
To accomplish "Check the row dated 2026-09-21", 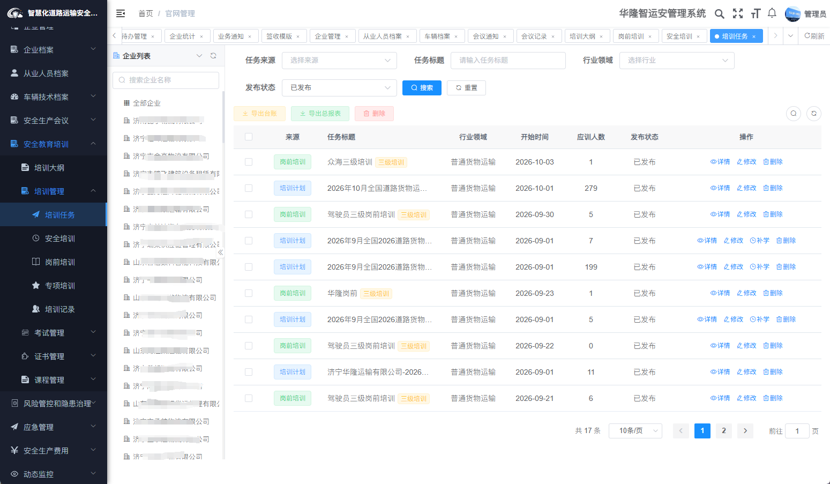I will tap(249, 398).
